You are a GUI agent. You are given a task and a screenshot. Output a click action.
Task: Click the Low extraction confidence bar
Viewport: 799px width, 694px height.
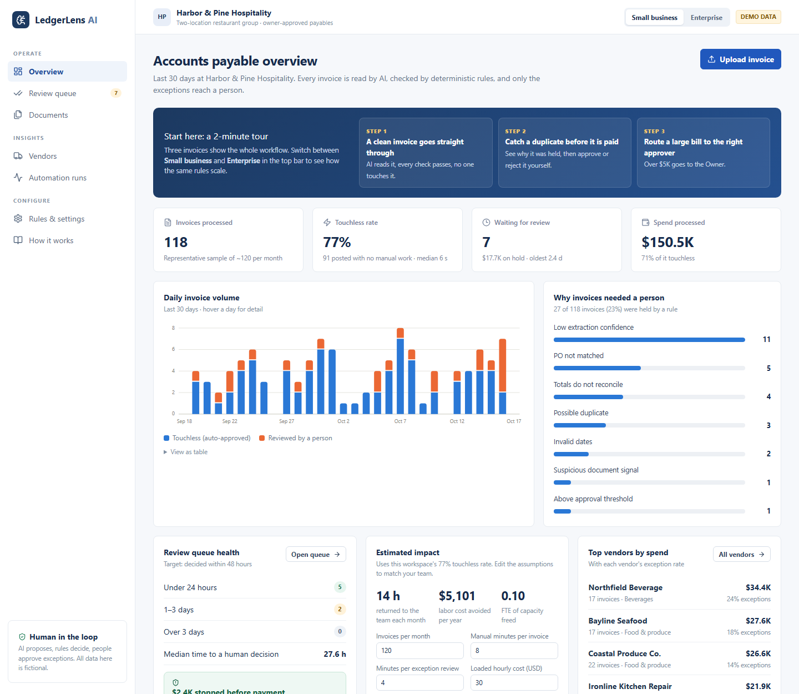coord(649,340)
